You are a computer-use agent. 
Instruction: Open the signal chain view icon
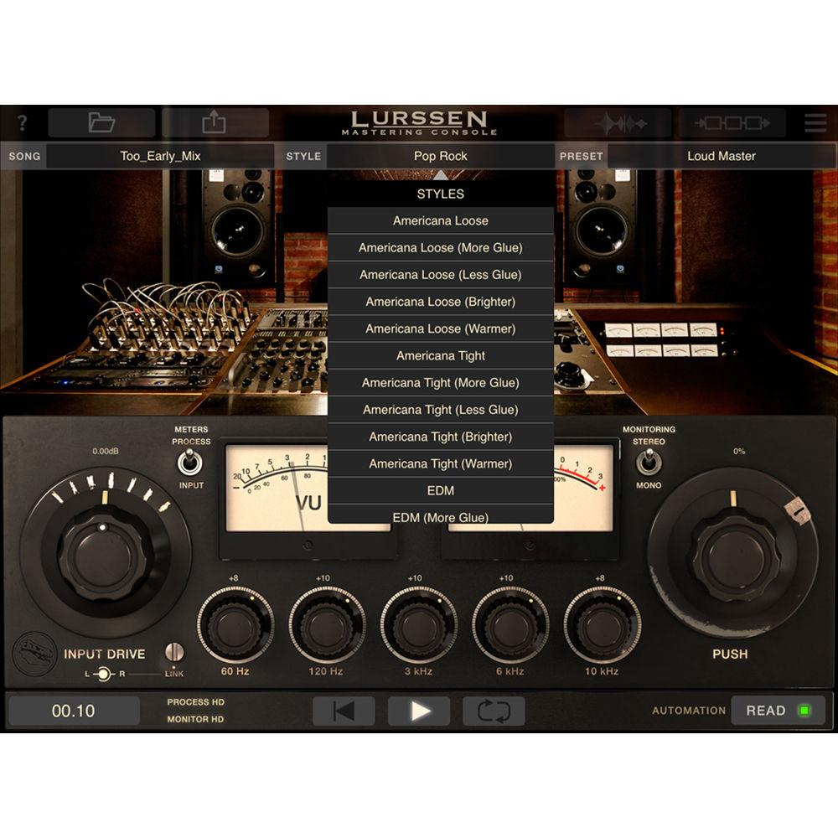pos(732,123)
